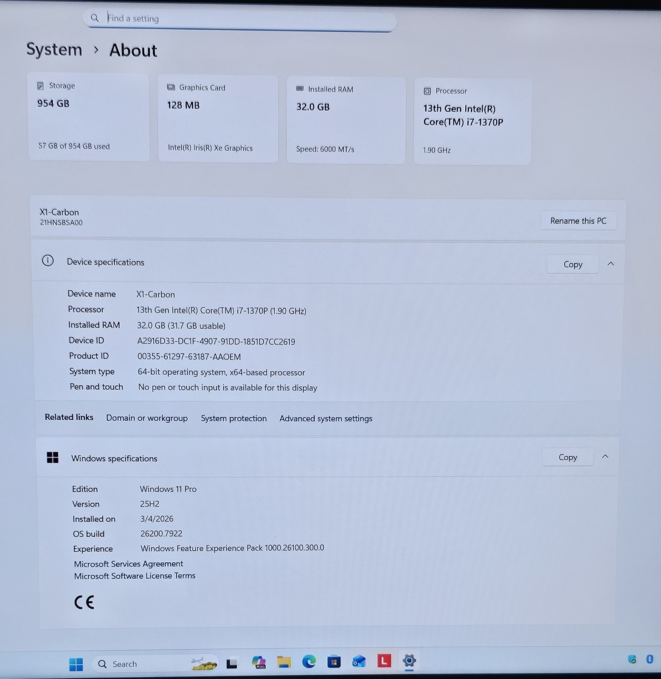The width and height of the screenshot is (661, 679).
Task: Click the Installed RAM chip icon
Action: (300, 89)
